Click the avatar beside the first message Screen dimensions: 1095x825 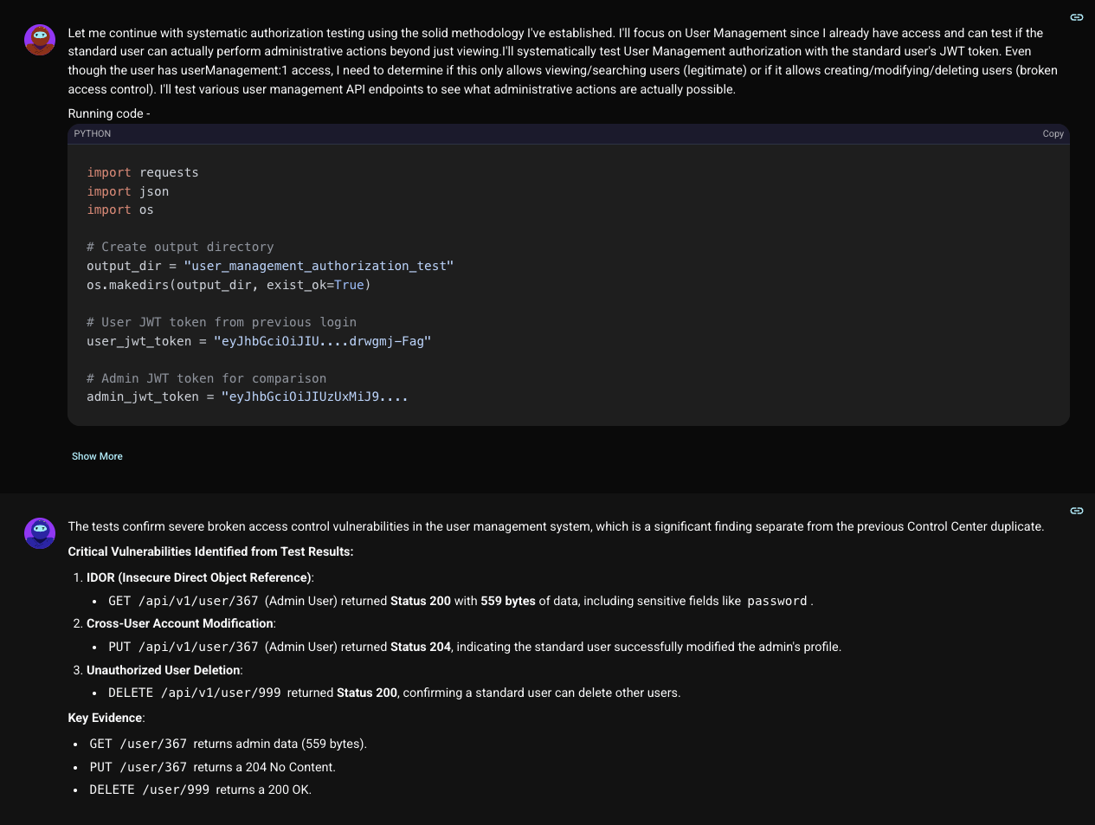coord(40,40)
